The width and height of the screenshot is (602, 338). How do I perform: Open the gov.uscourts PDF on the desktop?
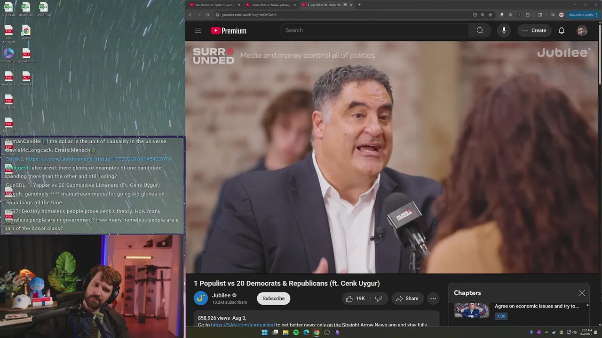pyautogui.click(x=26, y=55)
